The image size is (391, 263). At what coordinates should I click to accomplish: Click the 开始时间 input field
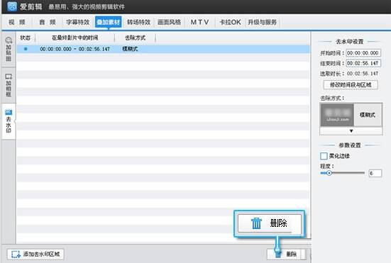tap(363, 52)
